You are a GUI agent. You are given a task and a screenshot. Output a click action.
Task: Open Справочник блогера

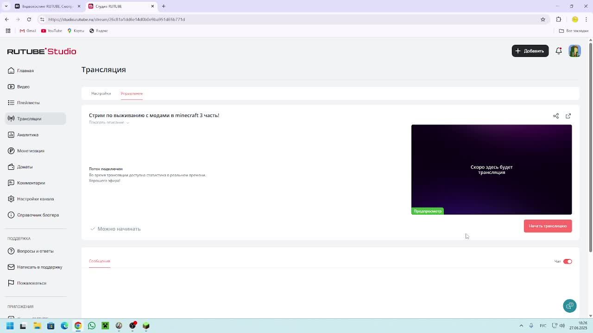click(x=33, y=215)
